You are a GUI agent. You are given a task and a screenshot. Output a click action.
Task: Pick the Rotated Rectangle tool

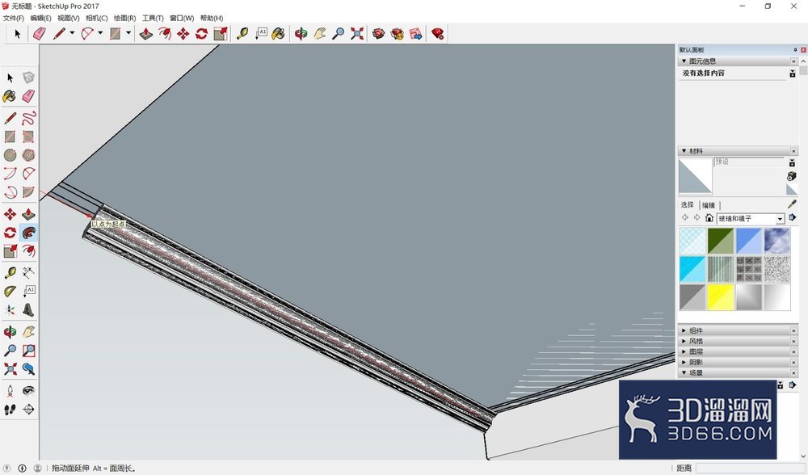(28, 136)
